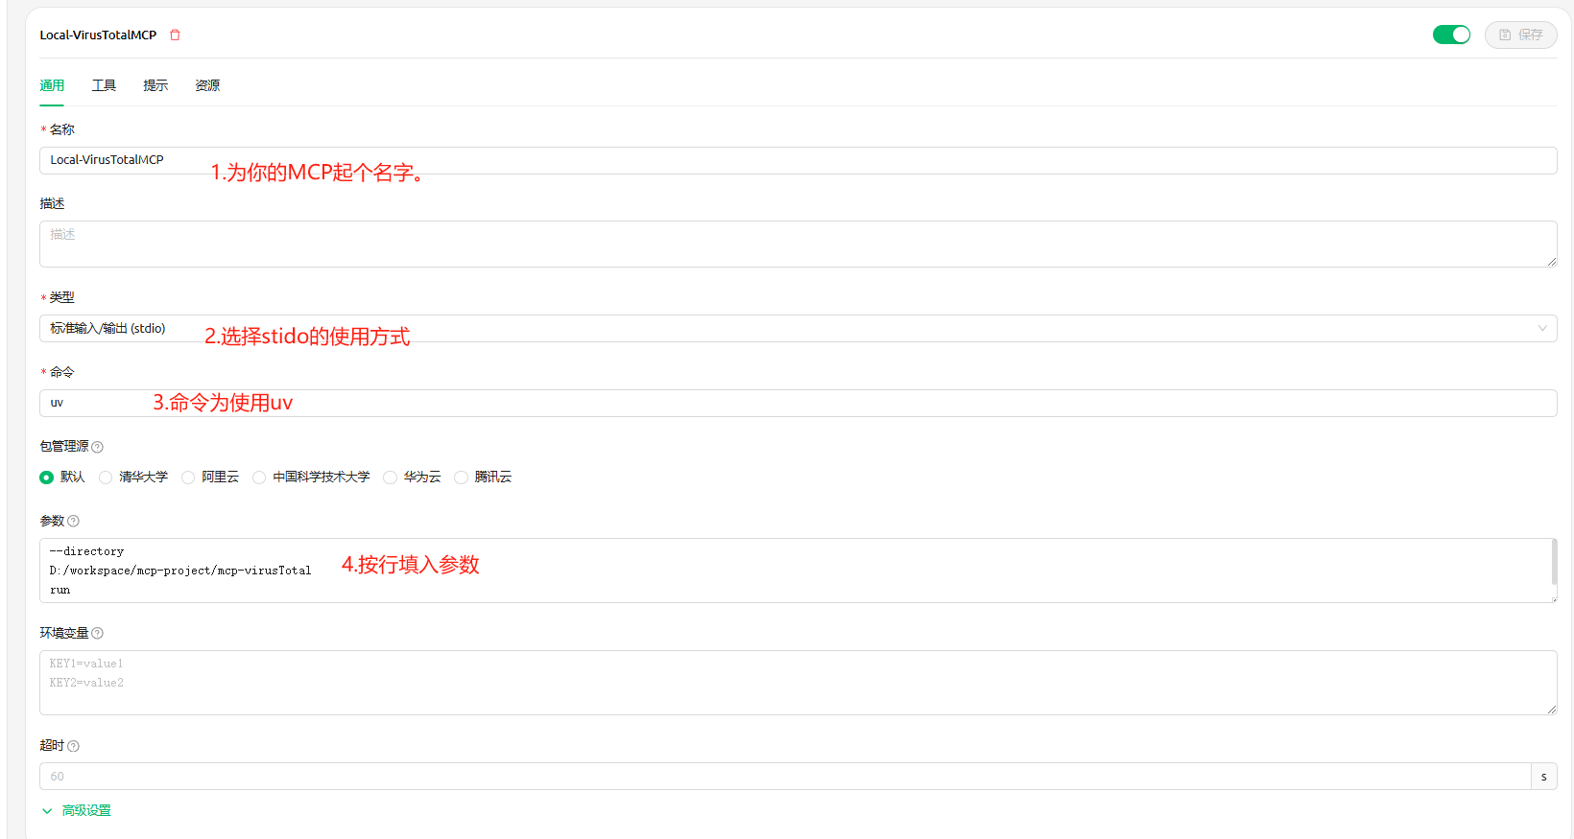The height and width of the screenshot is (839, 1574).
Task: Switch to the 通用 tab
Action: click(52, 85)
